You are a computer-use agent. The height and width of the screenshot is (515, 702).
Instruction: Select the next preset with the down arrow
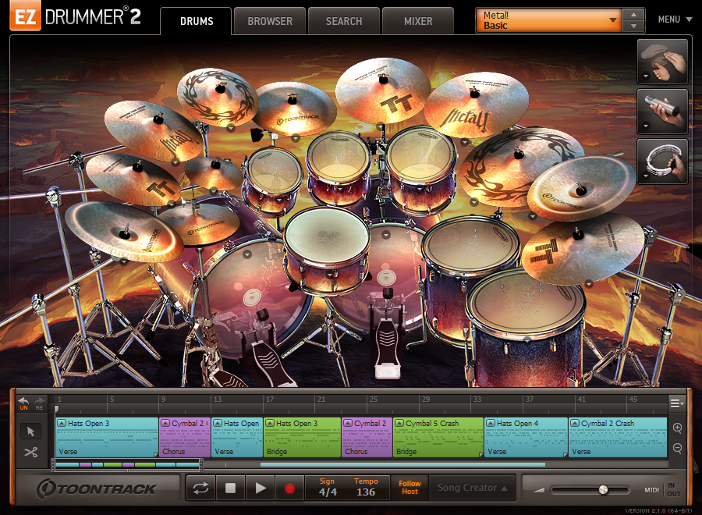tap(633, 27)
